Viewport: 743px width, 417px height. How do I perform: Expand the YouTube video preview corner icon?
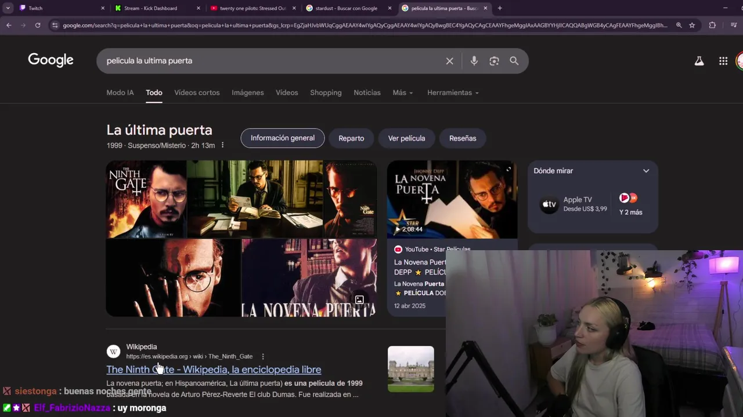[508, 169]
